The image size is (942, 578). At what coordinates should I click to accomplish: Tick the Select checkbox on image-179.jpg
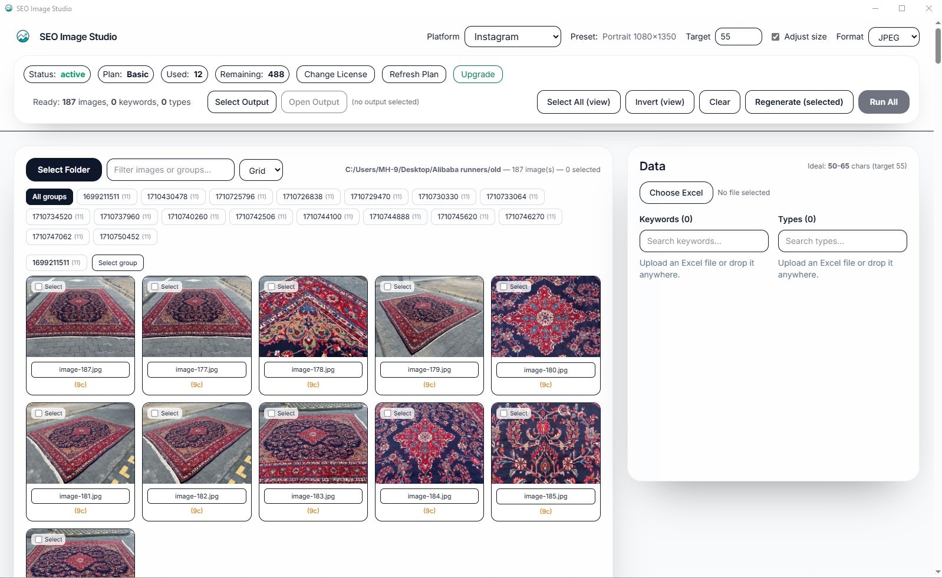(x=388, y=287)
